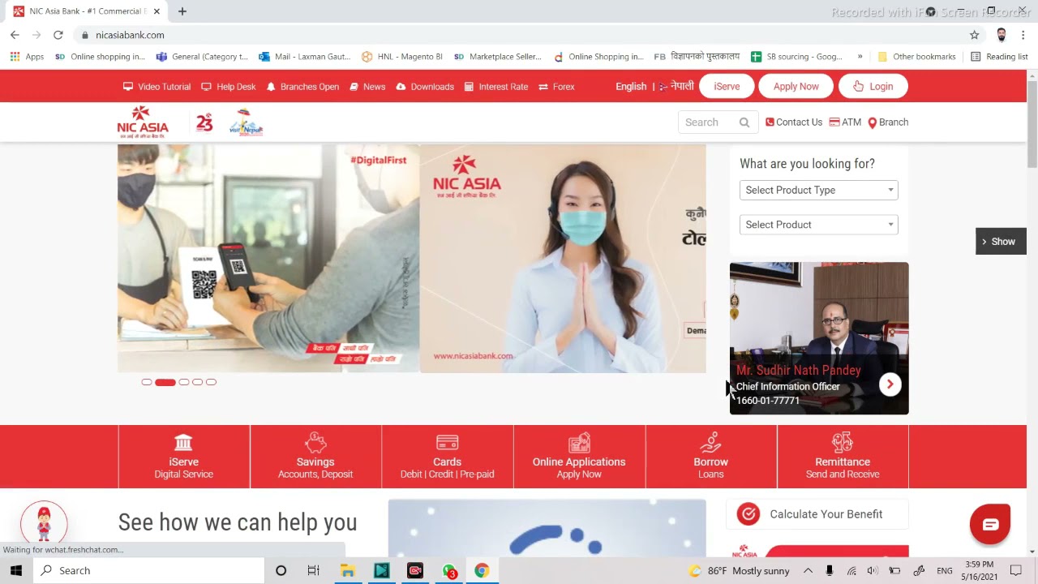This screenshot has width=1038, height=584.
Task: Open the live chat bubble
Action: (x=990, y=525)
